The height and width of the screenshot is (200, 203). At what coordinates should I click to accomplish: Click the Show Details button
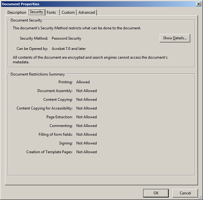pyautogui.click(x=175, y=38)
